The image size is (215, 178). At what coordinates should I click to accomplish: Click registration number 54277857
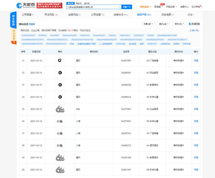click(x=126, y=109)
